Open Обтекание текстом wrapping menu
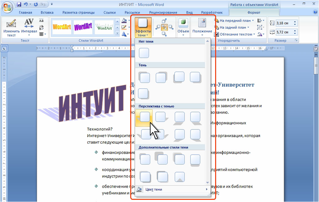Viewport: 319px width, 202px height. tap(235, 34)
